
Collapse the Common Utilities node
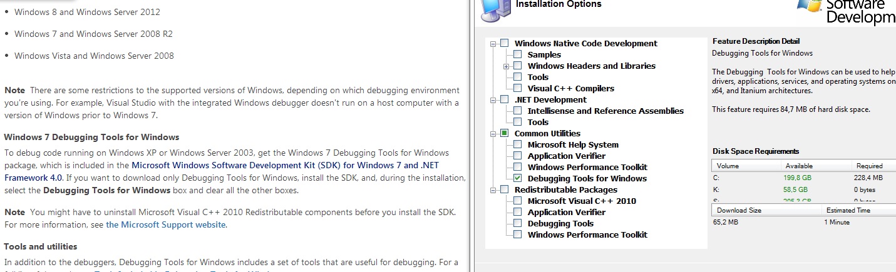point(493,134)
